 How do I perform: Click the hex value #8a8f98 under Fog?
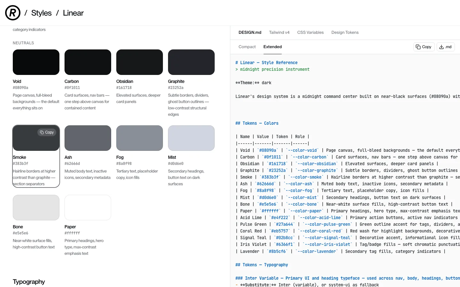pyautogui.click(x=124, y=164)
